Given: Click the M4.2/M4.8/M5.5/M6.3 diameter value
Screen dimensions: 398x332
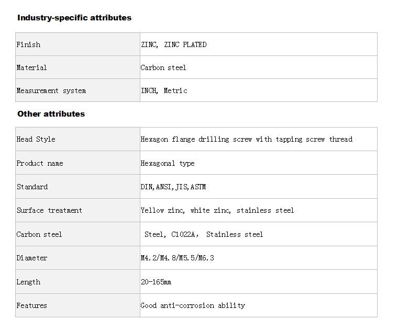Looking at the screenshot, I should click(178, 258).
